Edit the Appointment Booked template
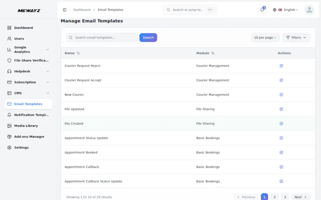This screenshot has height=200, width=321. pos(281,152)
